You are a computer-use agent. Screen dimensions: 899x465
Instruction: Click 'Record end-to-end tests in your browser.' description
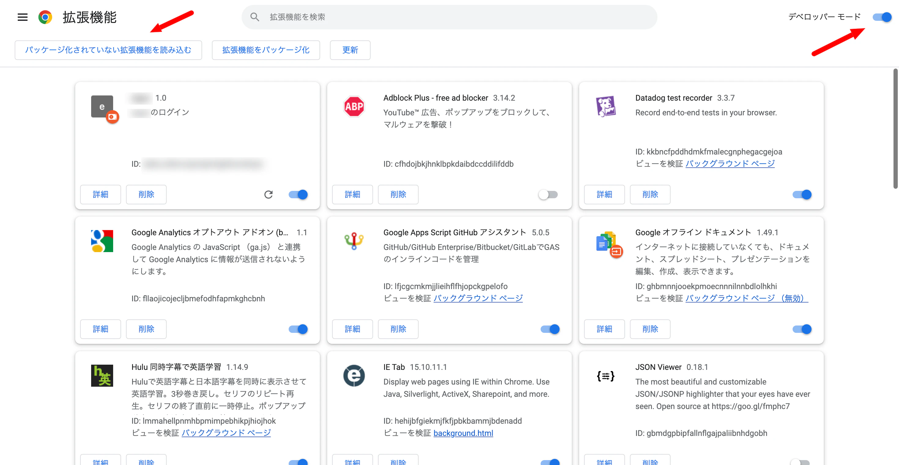pos(706,113)
